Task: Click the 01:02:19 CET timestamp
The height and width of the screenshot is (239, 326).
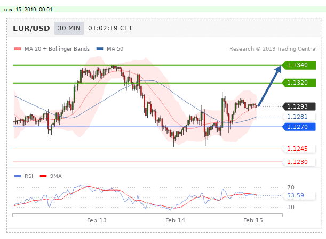Action: (110, 28)
